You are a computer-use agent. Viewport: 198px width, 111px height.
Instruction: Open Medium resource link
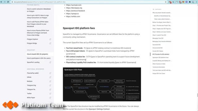click(x=30, y=81)
